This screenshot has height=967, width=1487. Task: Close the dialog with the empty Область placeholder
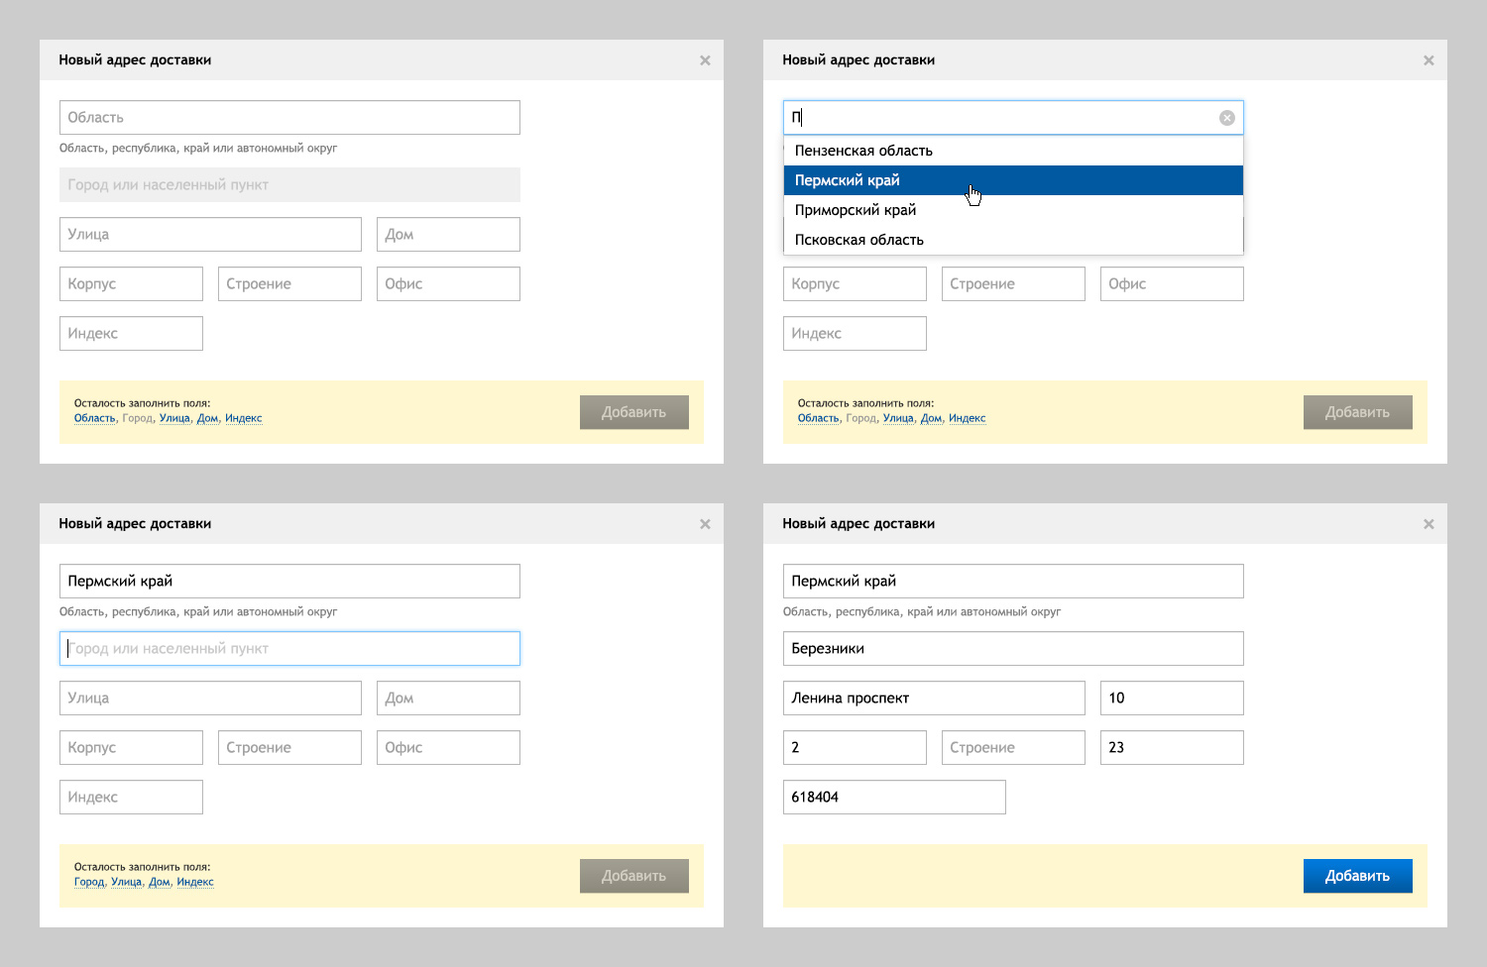click(x=705, y=60)
